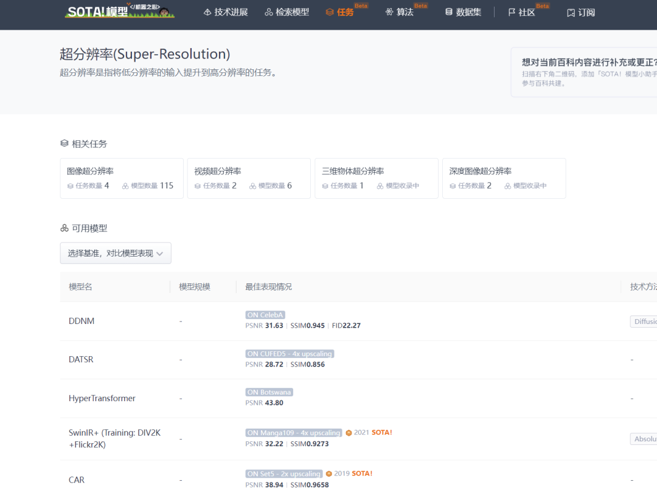Click the Diffusion method tag in DDNM row
The width and height of the screenshot is (657, 493).
[644, 321]
